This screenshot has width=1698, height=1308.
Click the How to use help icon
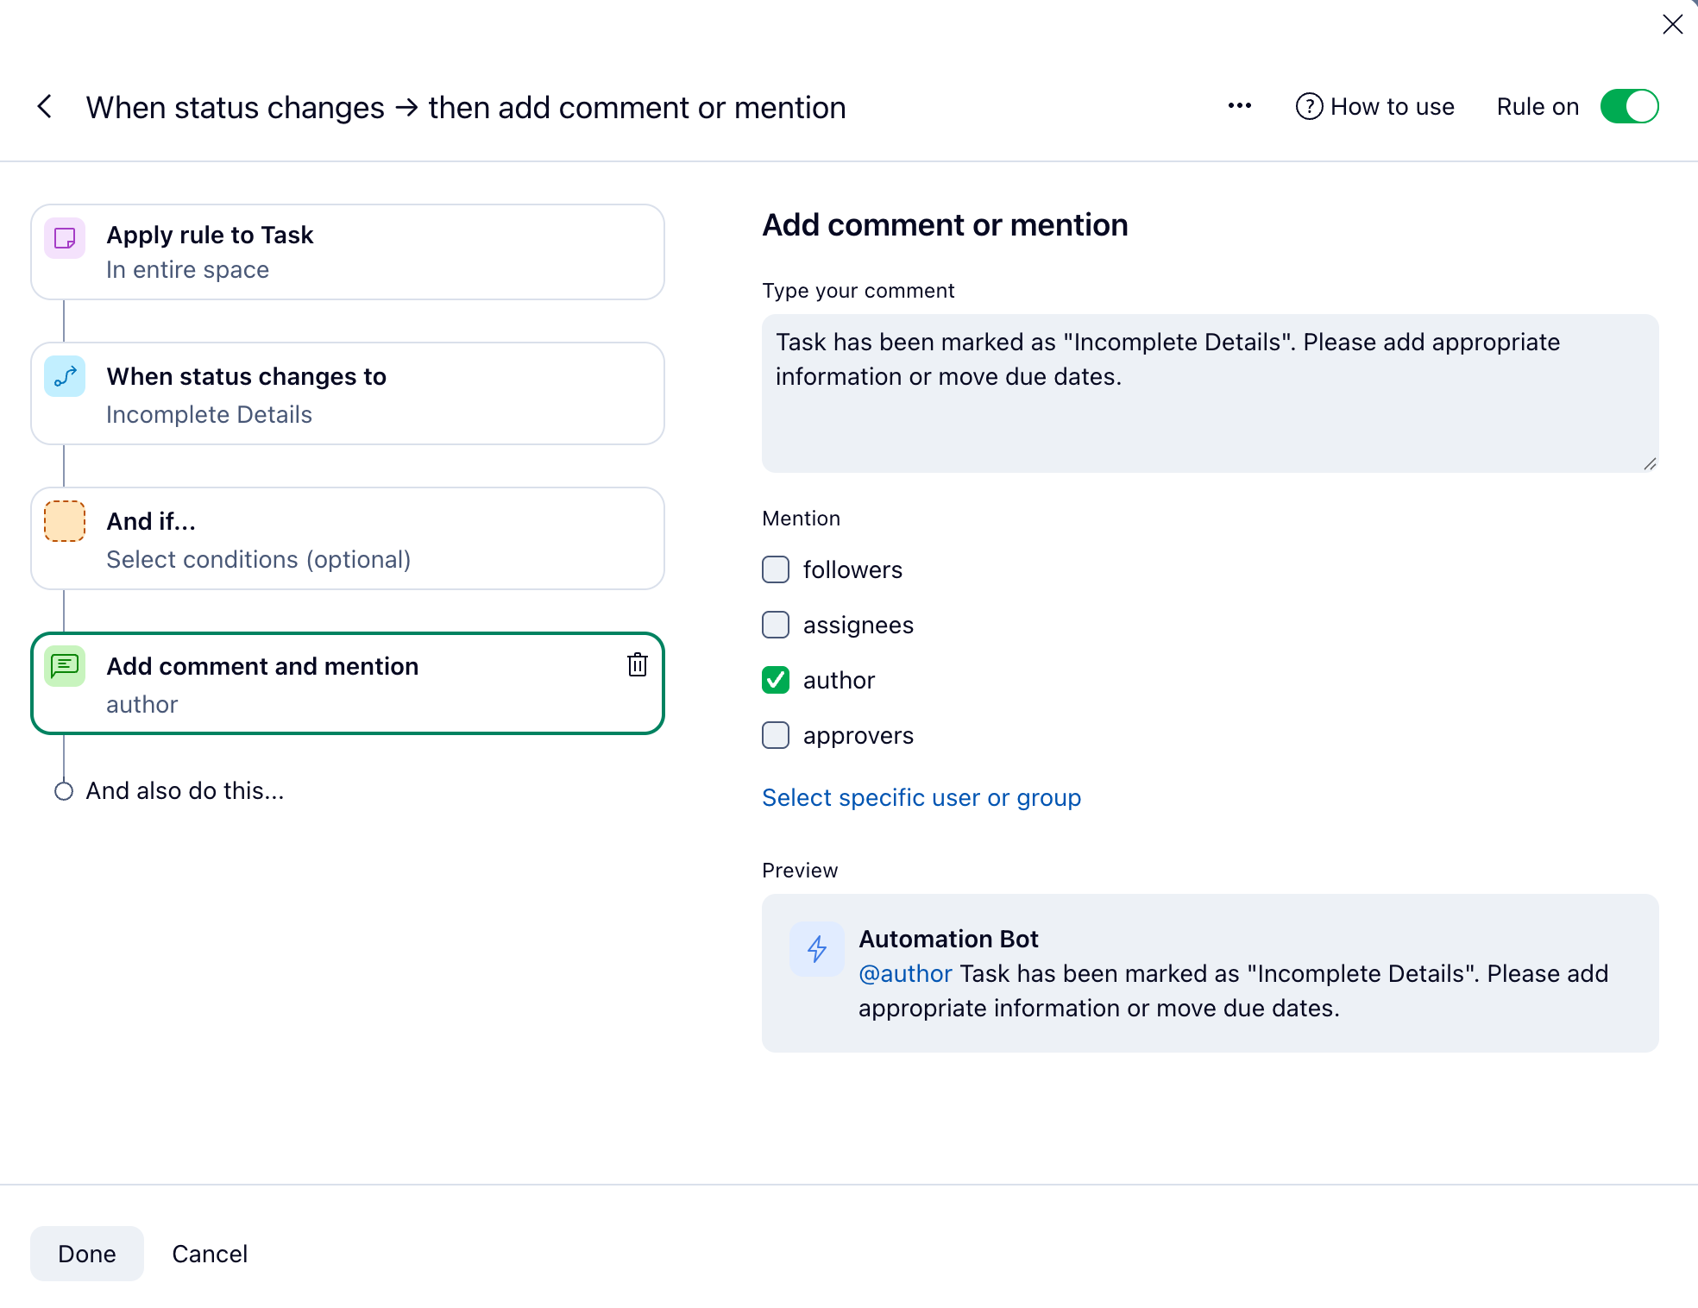pyautogui.click(x=1309, y=106)
